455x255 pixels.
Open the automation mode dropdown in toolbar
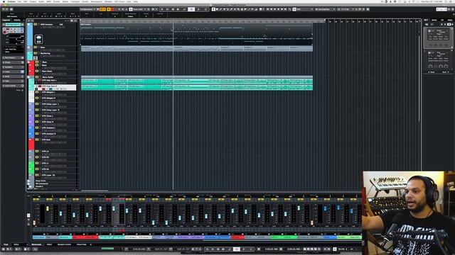point(139,9)
